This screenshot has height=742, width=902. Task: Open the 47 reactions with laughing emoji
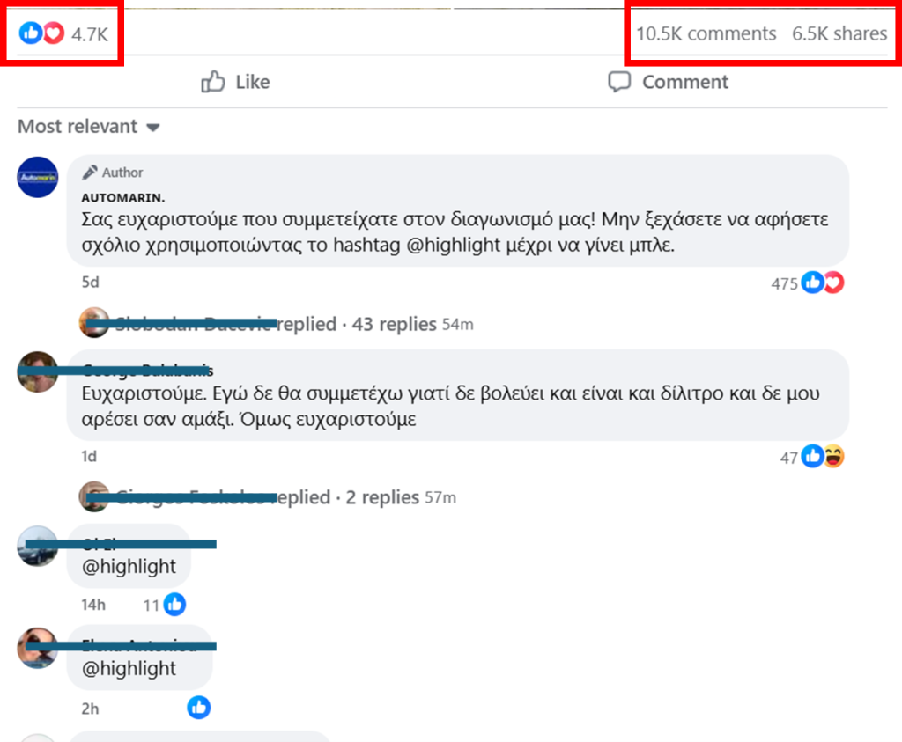click(x=823, y=456)
